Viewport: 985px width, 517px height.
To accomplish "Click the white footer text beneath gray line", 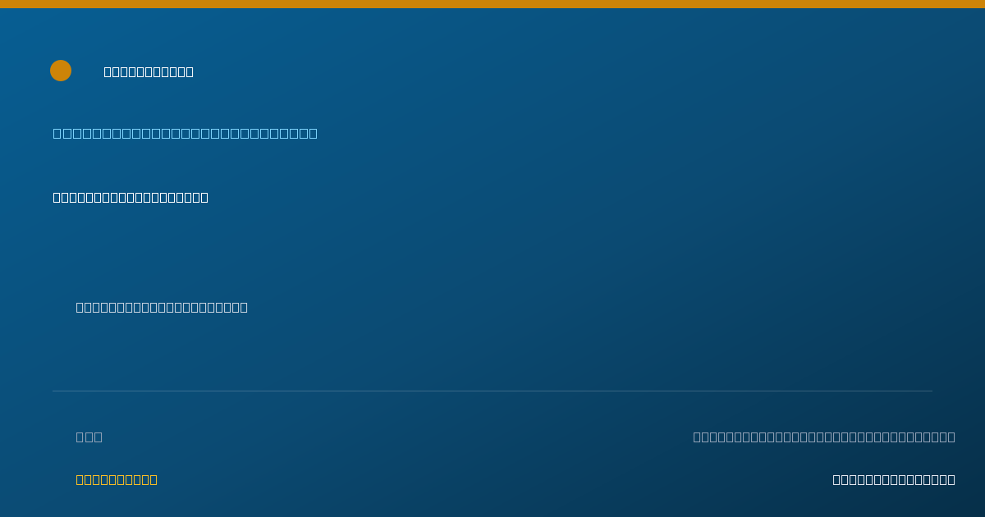I will click(894, 479).
